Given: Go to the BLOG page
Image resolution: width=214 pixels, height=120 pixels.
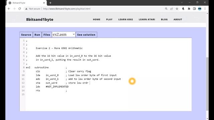Looking at the screenshot, I should pyautogui.click(x=164, y=19).
